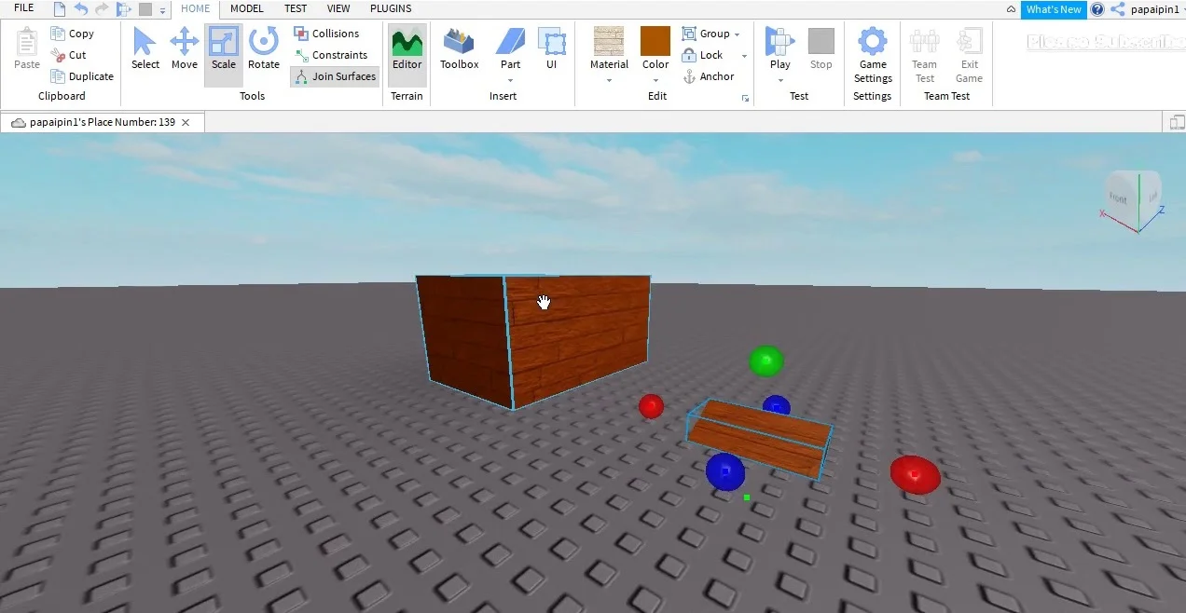Switch to the MODEL tab
The height and width of the screenshot is (613, 1186).
(x=247, y=8)
